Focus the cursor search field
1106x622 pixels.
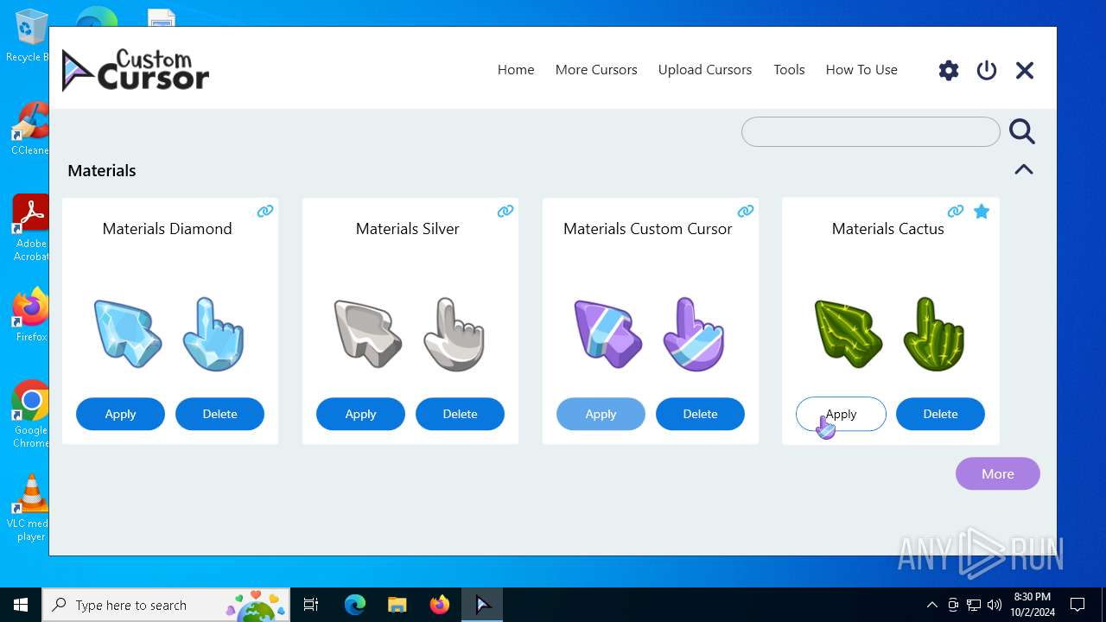pos(871,131)
